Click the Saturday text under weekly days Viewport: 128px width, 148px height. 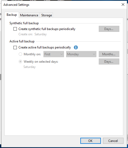click(x=29, y=67)
